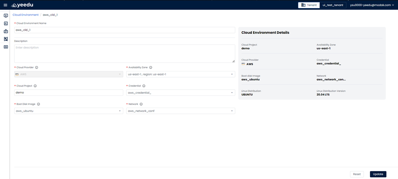Open the hamburger menu

coord(5,5)
